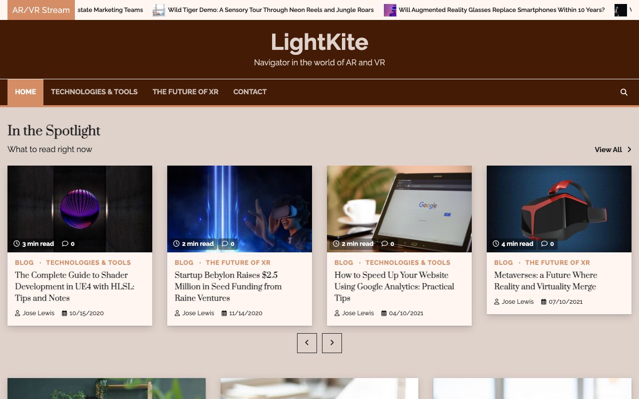Open The Complete Guide to Shader Development article
639x399 pixels.
pos(75,287)
